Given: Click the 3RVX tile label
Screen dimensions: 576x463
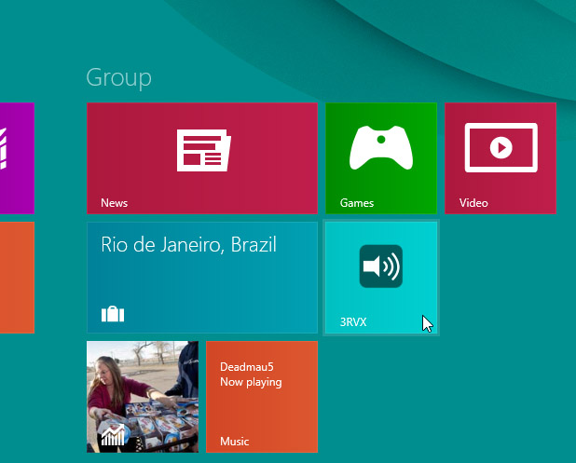Looking at the screenshot, I should [x=353, y=322].
